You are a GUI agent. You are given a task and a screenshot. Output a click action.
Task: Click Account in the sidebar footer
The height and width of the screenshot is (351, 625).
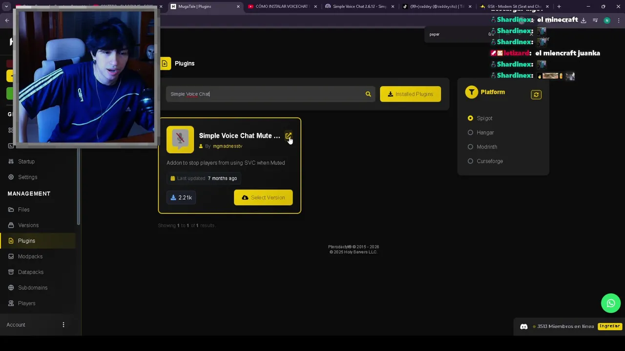[16, 325]
